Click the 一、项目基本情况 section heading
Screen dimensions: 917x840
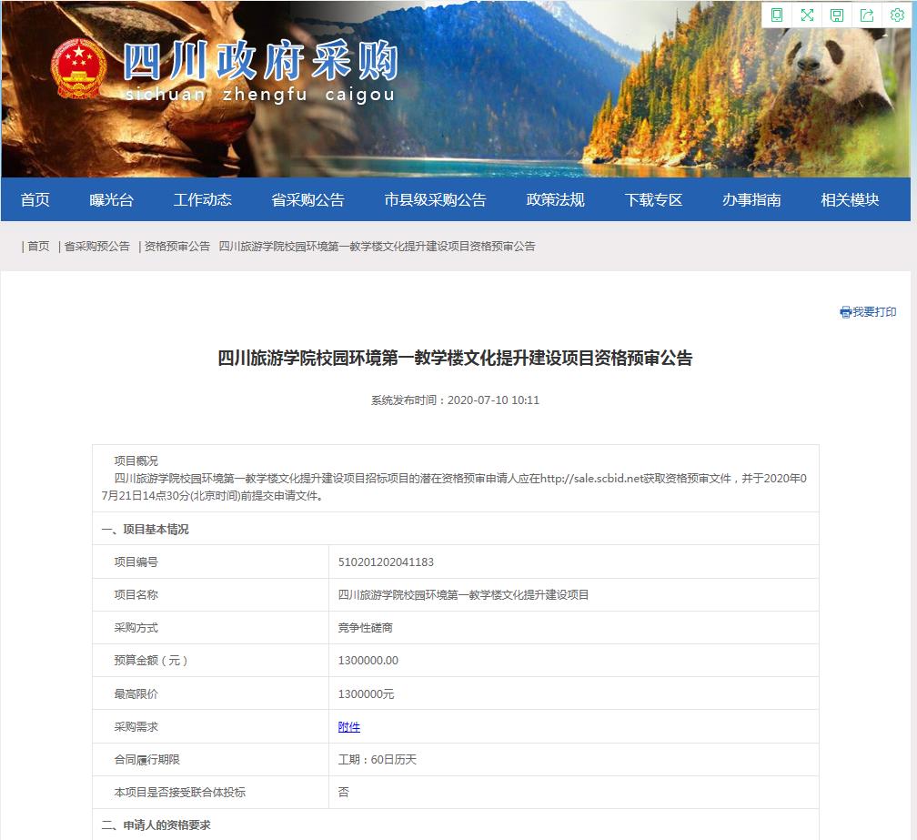click(145, 530)
